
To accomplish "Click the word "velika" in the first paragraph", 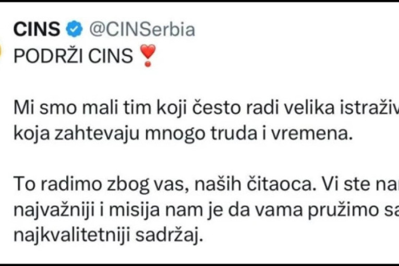I will (x=270, y=108).
